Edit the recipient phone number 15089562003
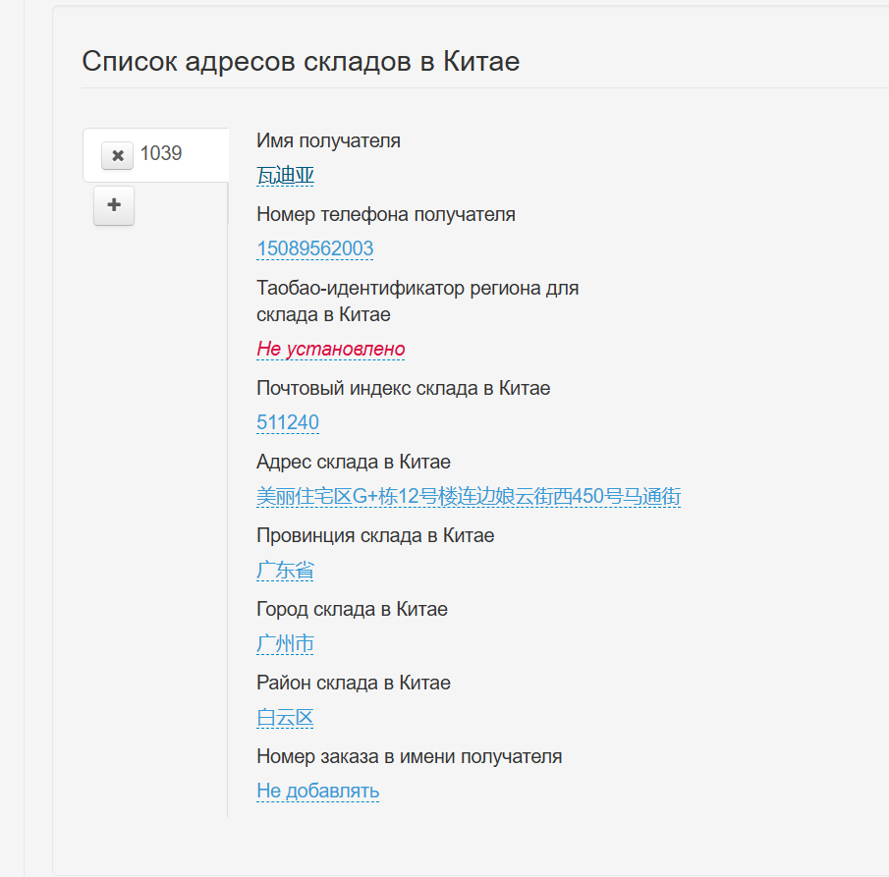The width and height of the screenshot is (889, 877). [x=314, y=248]
